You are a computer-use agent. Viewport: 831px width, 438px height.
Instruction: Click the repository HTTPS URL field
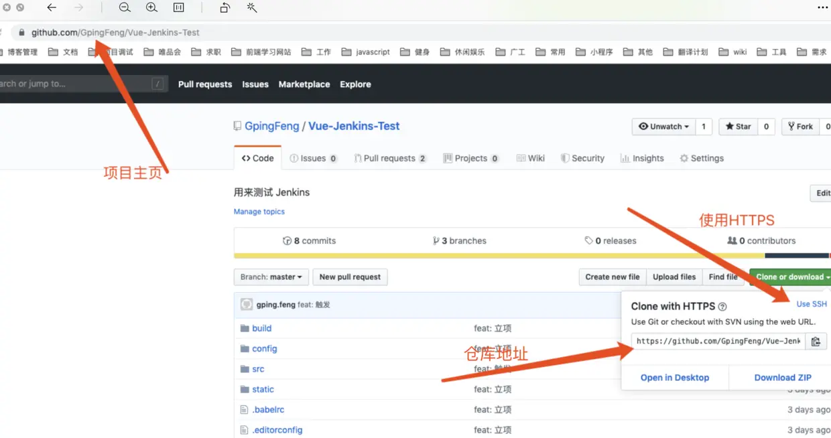[x=718, y=341]
